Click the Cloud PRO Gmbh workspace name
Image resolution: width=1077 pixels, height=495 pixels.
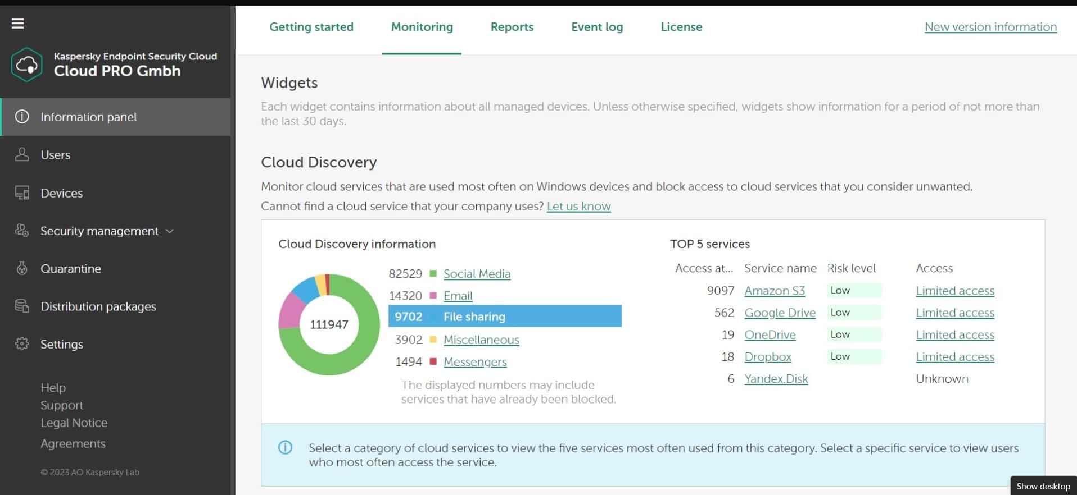coord(117,71)
